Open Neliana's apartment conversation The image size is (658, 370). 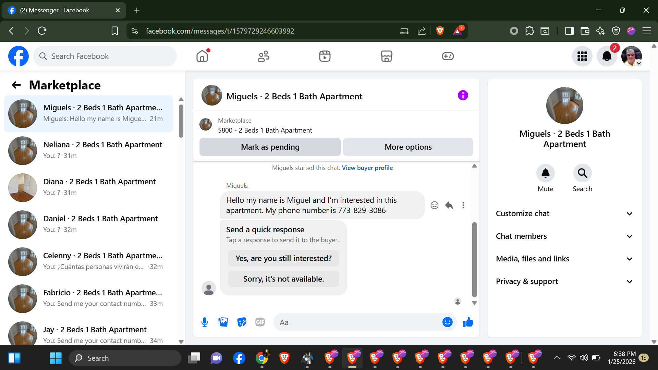click(88, 150)
